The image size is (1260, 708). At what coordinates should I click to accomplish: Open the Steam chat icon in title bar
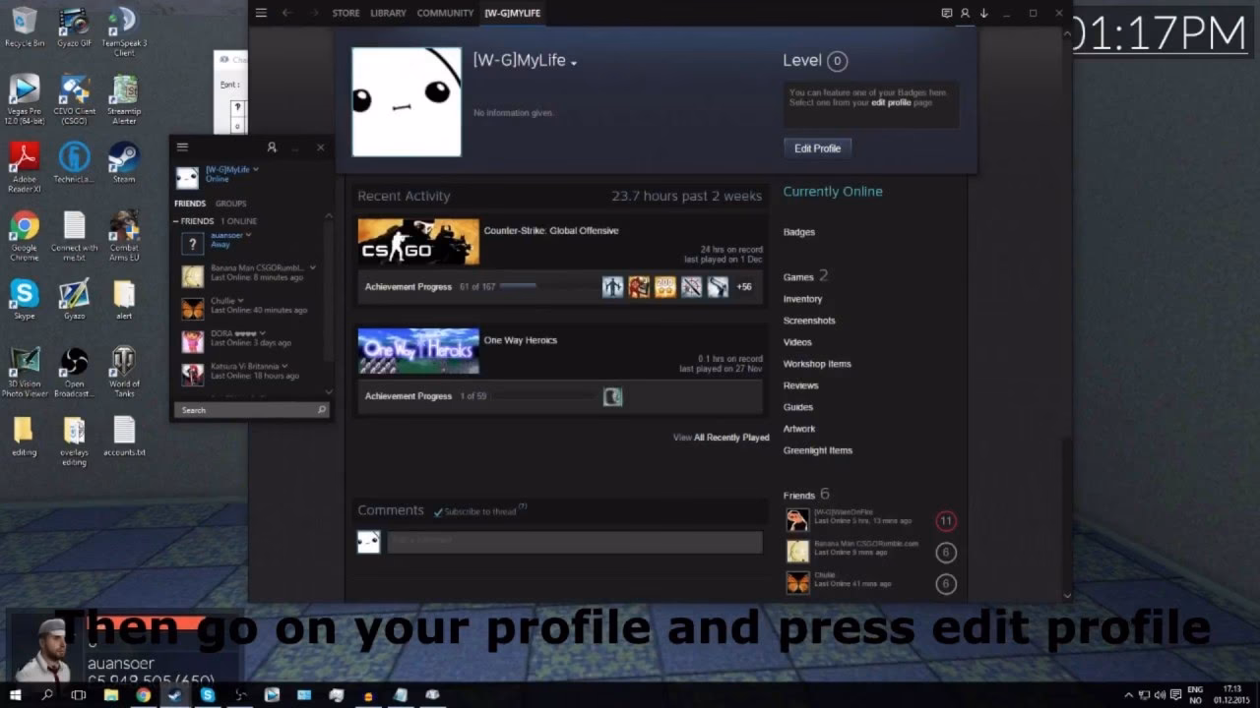point(947,13)
